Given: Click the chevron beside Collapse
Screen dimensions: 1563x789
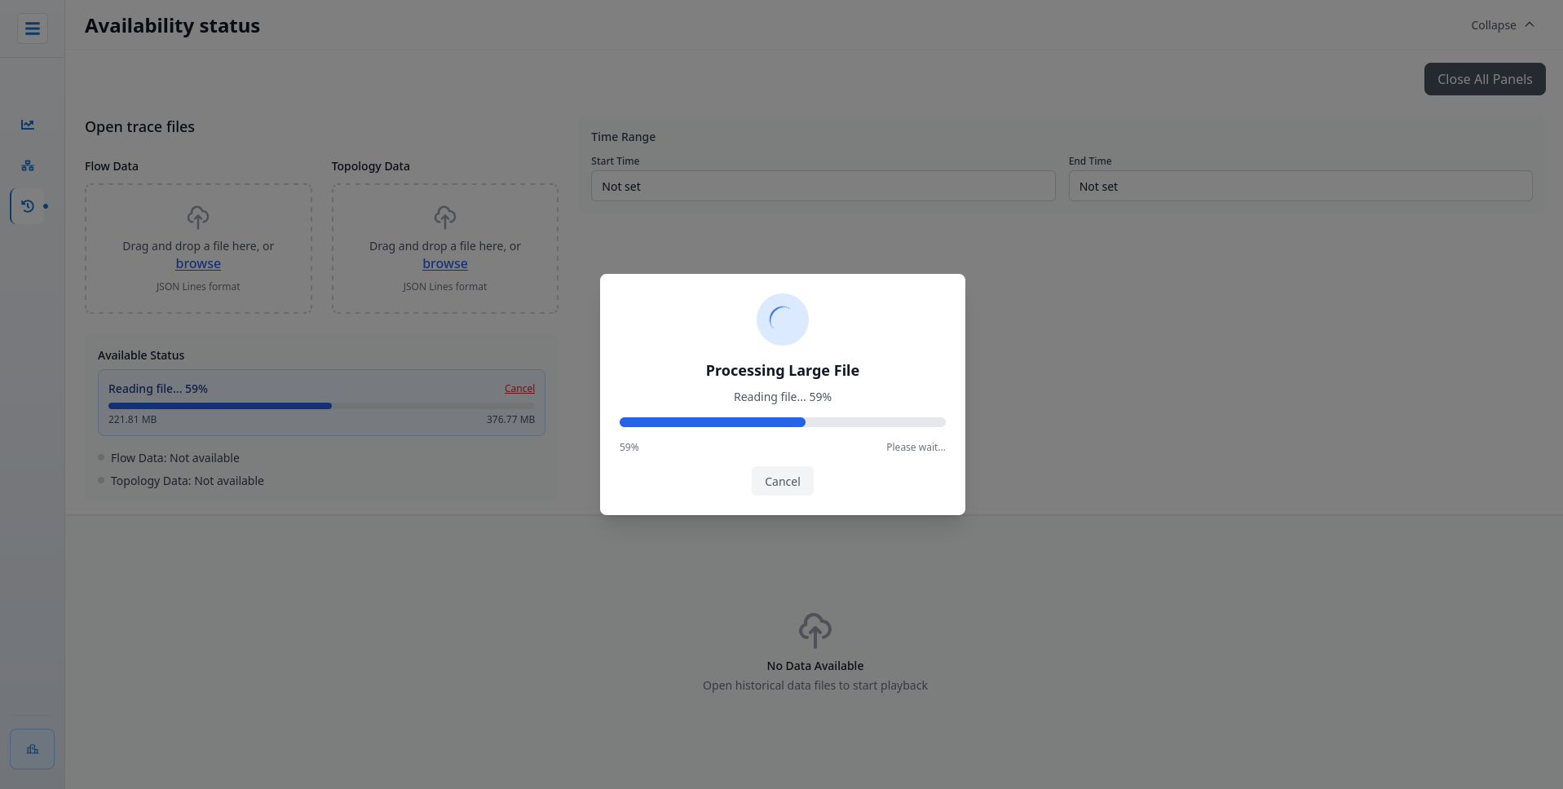Looking at the screenshot, I should [x=1530, y=24].
